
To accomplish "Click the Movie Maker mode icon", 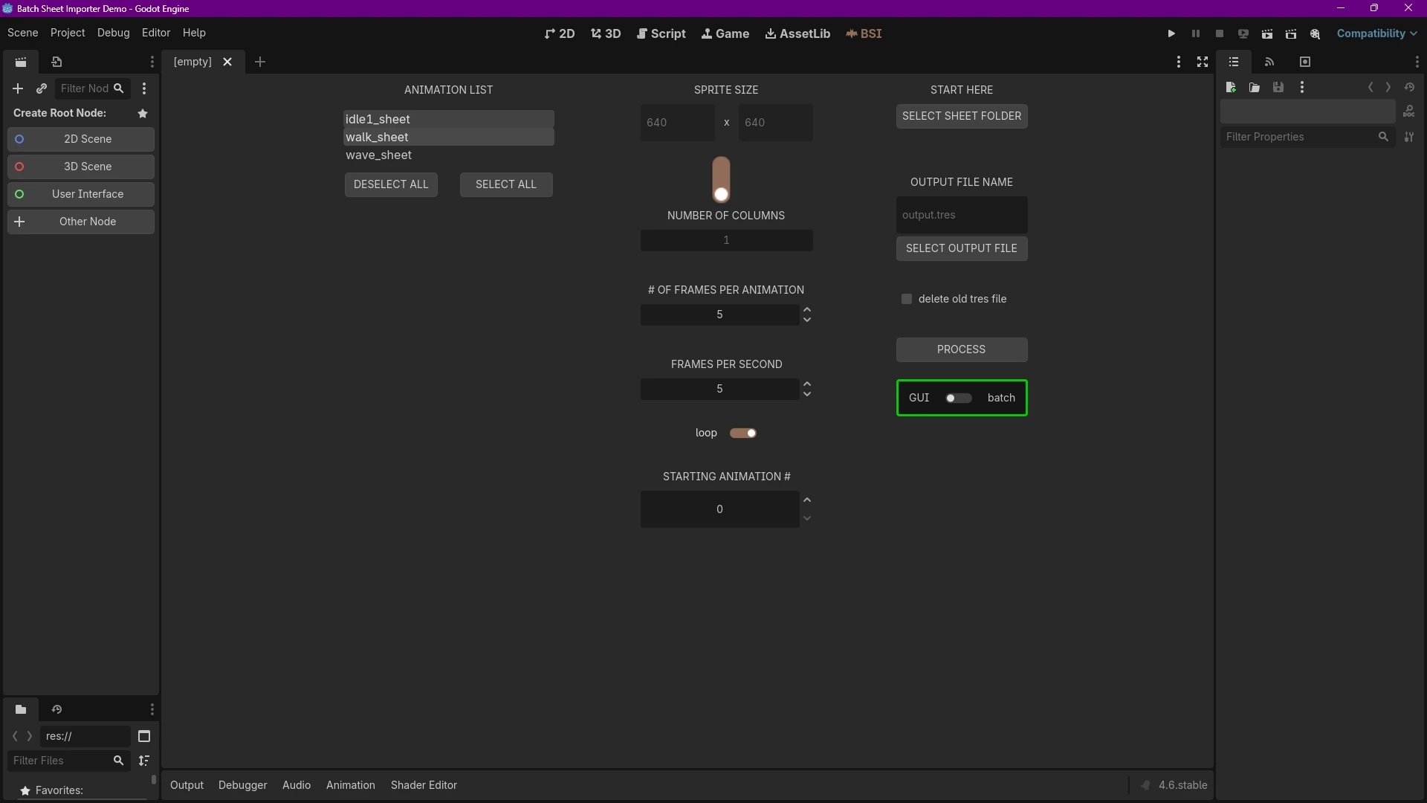I will [x=1315, y=33].
